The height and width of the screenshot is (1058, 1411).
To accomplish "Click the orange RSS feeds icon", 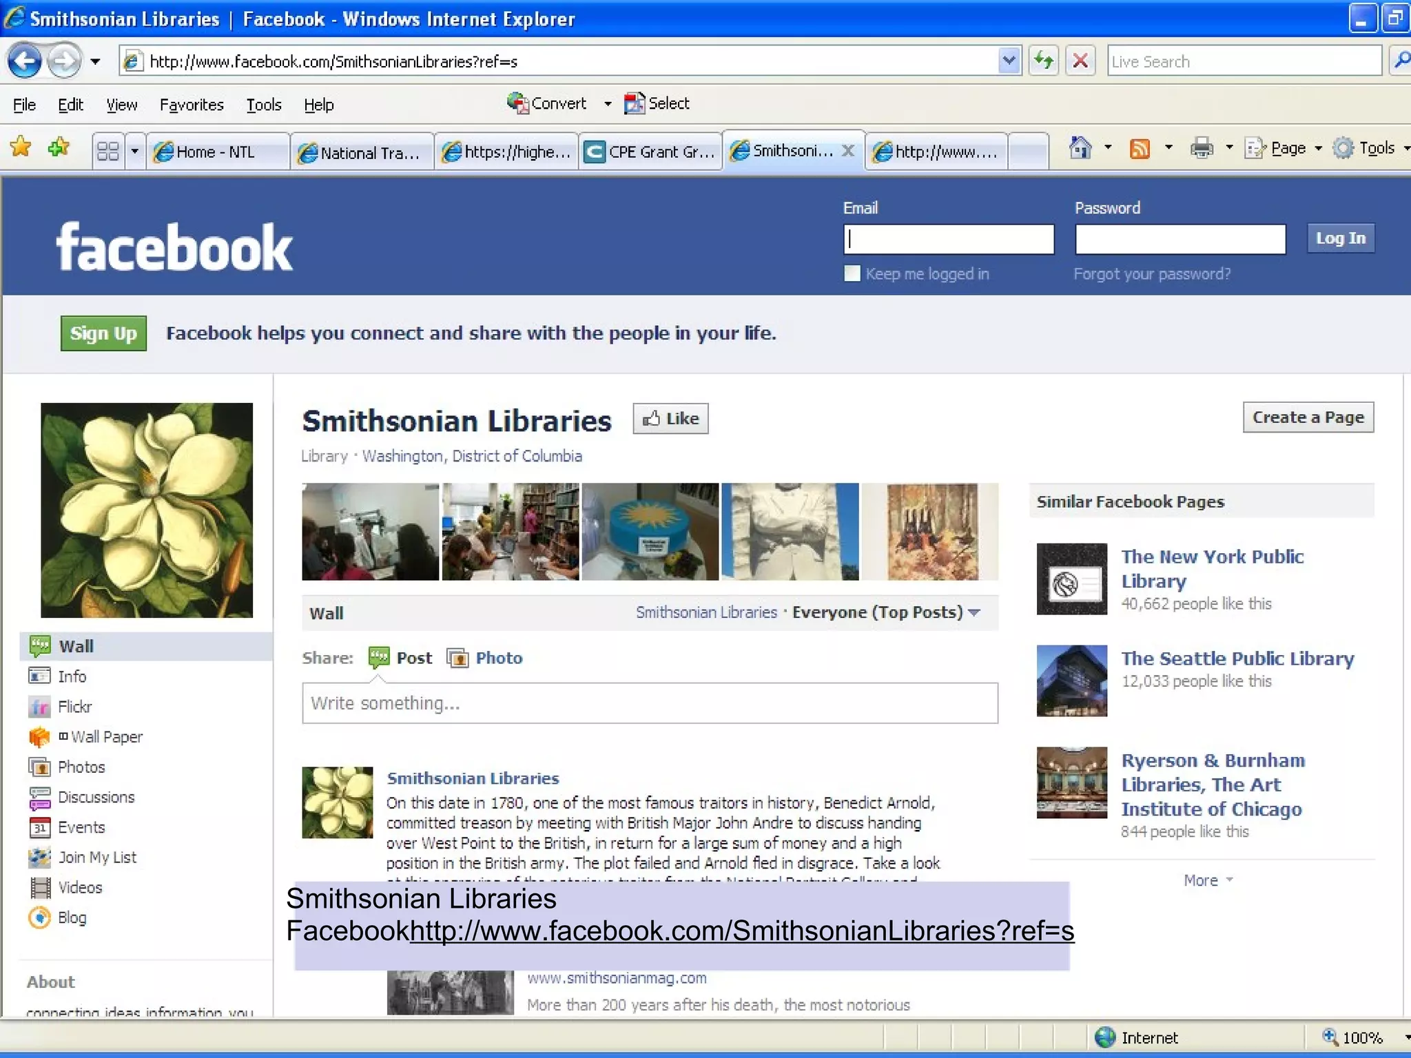I will coord(1140,148).
